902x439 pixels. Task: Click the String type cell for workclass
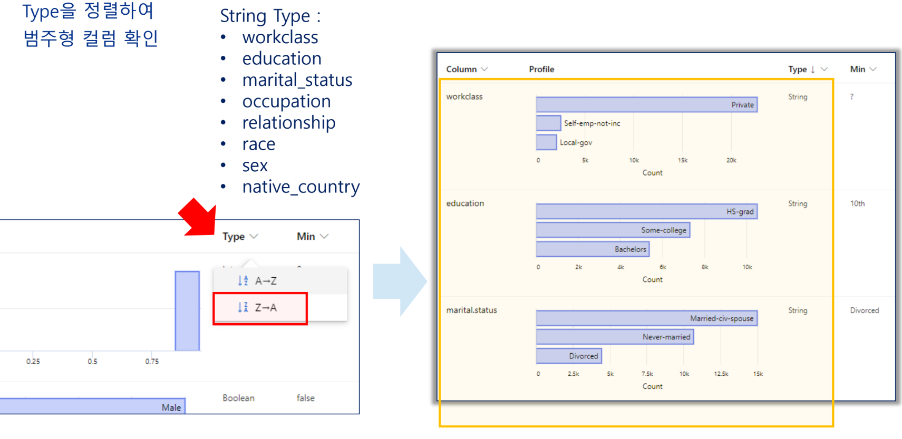tap(798, 97)
